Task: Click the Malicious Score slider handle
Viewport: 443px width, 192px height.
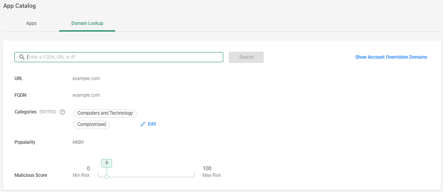Action: 107,177
